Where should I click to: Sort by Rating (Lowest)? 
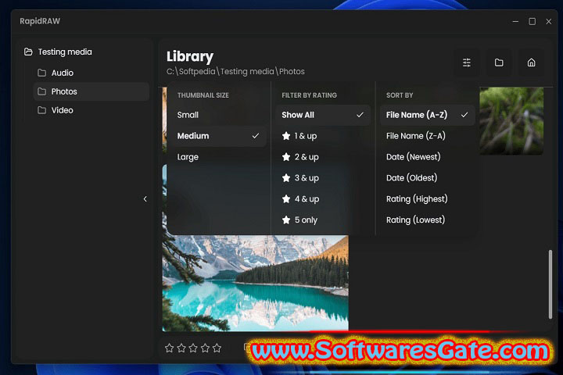(428, 220)
